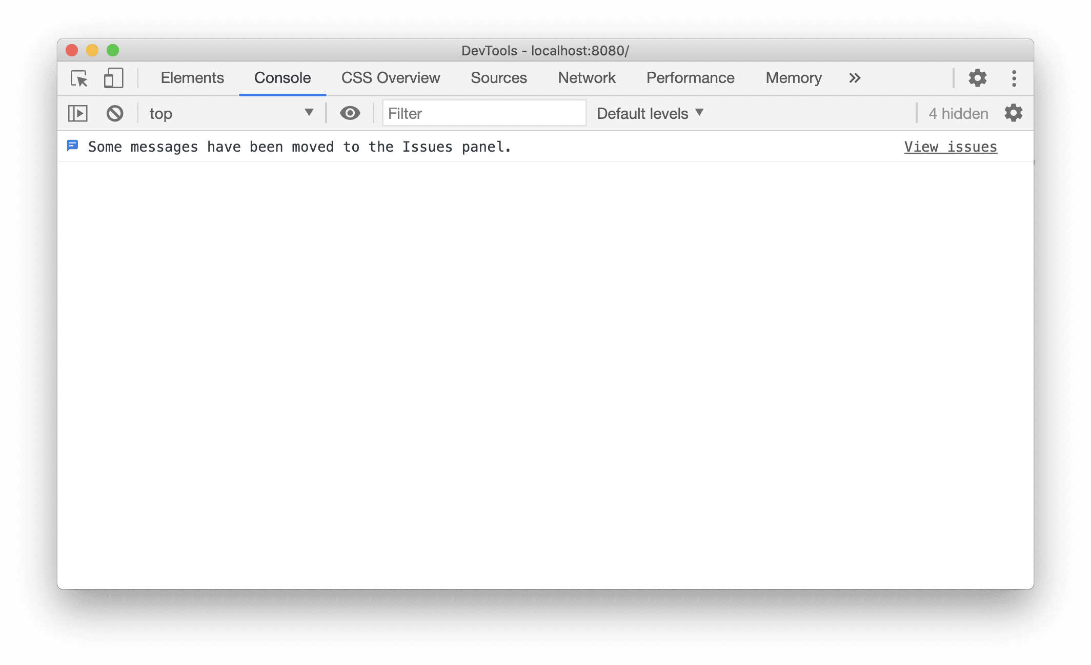Click the Performance panel tab
Screen dimensions: 1091x665
(x=690, y=77)
